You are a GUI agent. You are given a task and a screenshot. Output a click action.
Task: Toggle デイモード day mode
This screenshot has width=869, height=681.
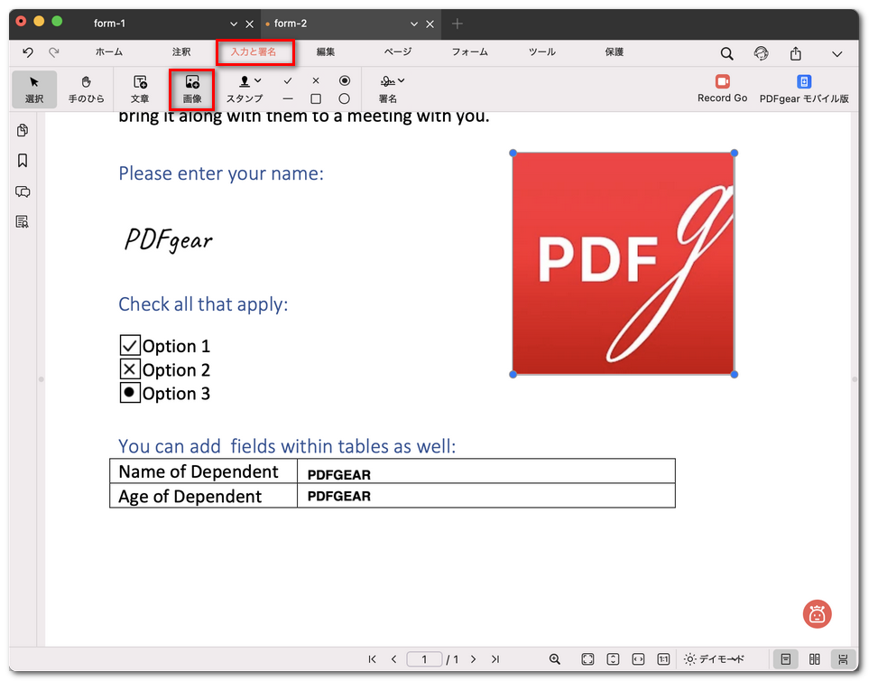tap(715, 659)
